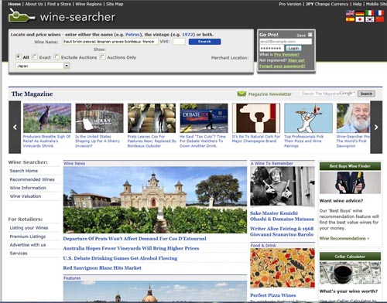Choose the Auctions Only radio option
Image resolution: width=387 pixels, height=303 pixels.
click(102, 57)
